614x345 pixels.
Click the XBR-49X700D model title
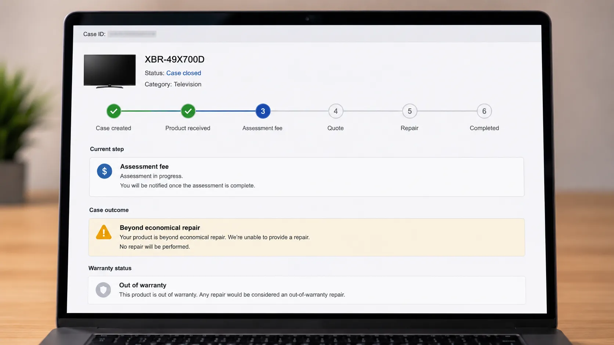pyautogui.click(x=174, y=59)
